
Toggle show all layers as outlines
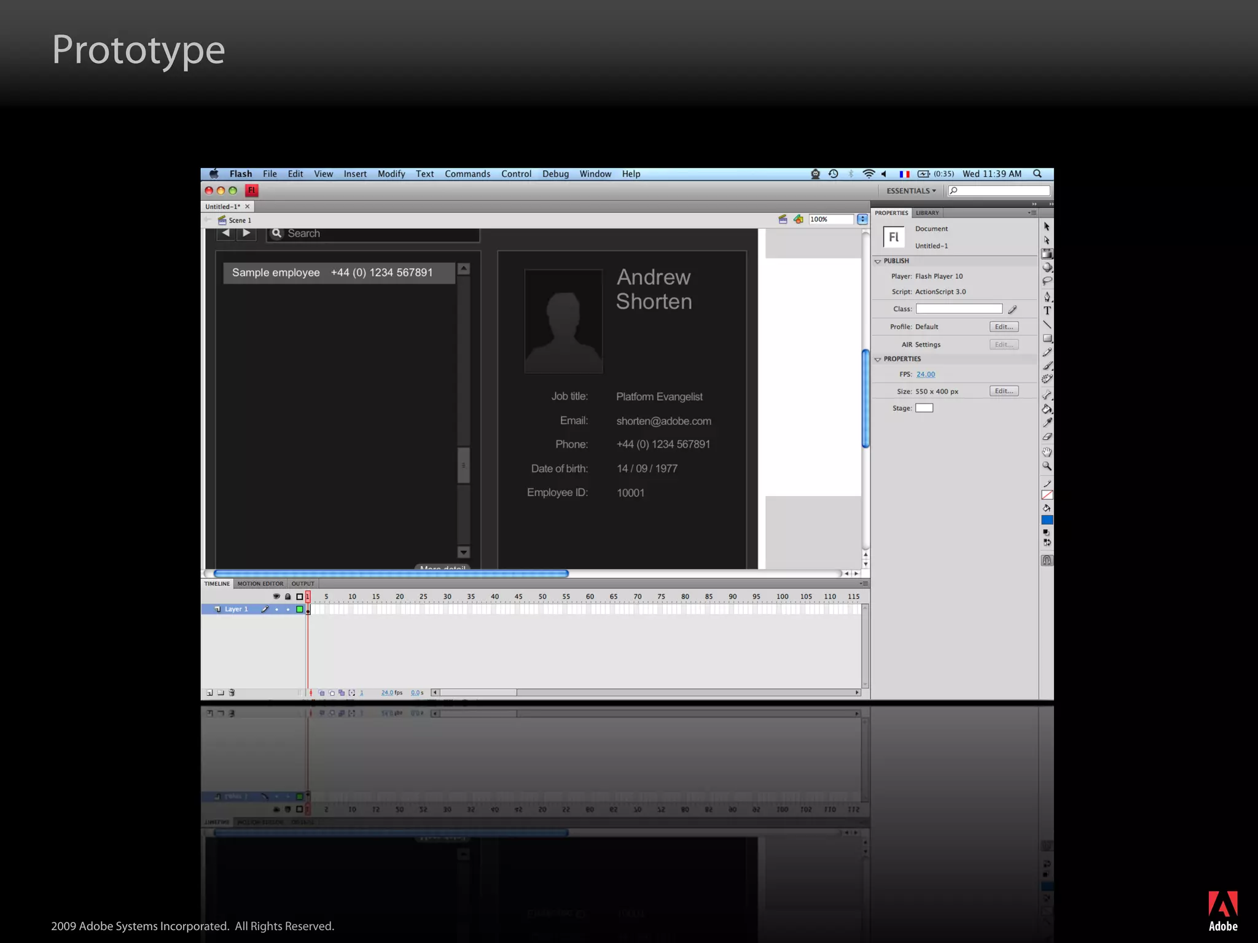pos(300,596)
